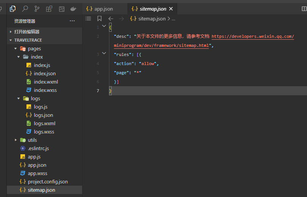This screenshot has width=307, height=197.
Task: Click line number 7 in the gutter
Action: (98, 91)
